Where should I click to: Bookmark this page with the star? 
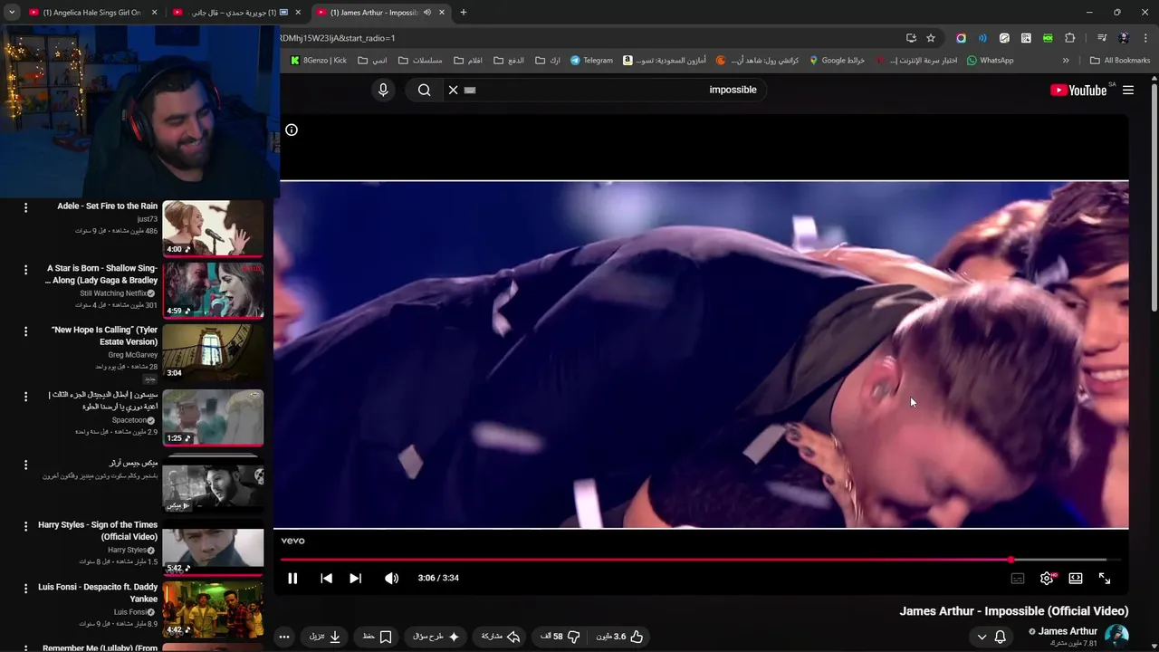(x=931, y=38)
